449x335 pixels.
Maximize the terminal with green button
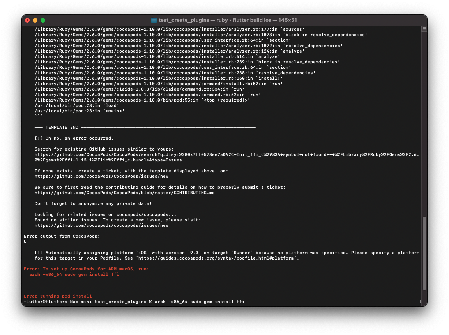tap(43, 20)
